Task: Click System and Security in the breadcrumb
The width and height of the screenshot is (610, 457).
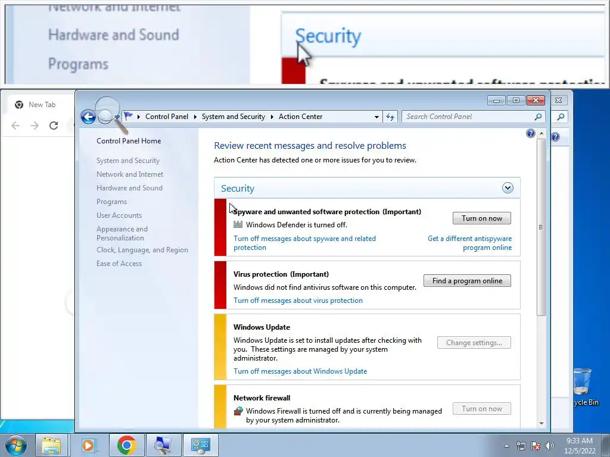Action: (234, 117)
